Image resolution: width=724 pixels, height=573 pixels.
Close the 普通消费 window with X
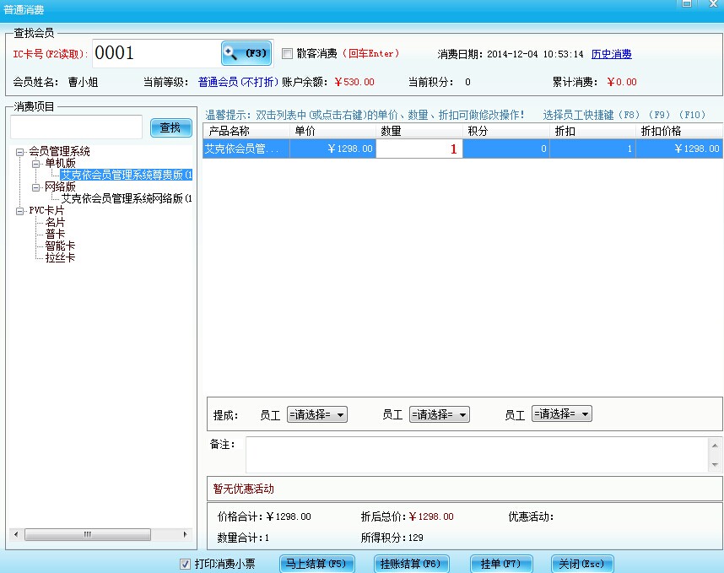pos(713,3)
